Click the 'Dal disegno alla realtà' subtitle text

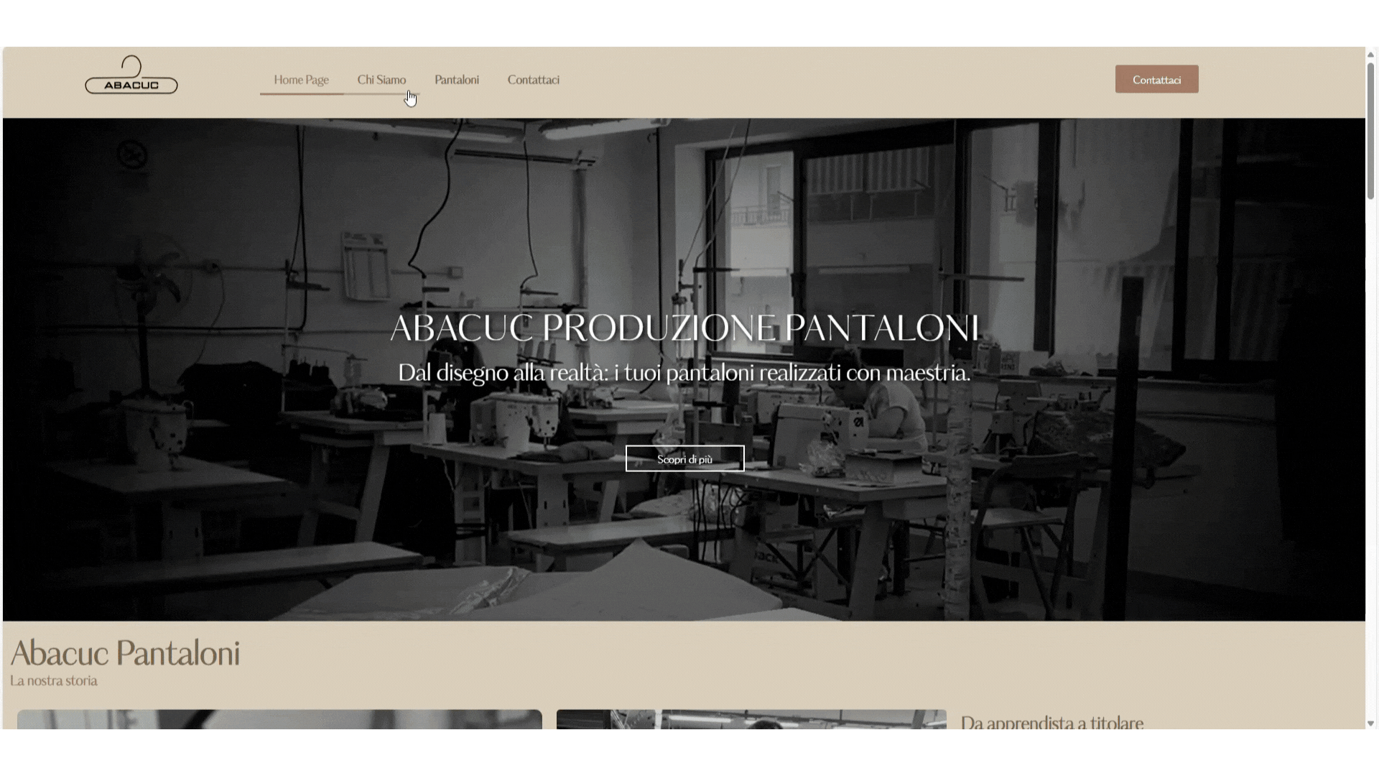[x=684, y=372]
